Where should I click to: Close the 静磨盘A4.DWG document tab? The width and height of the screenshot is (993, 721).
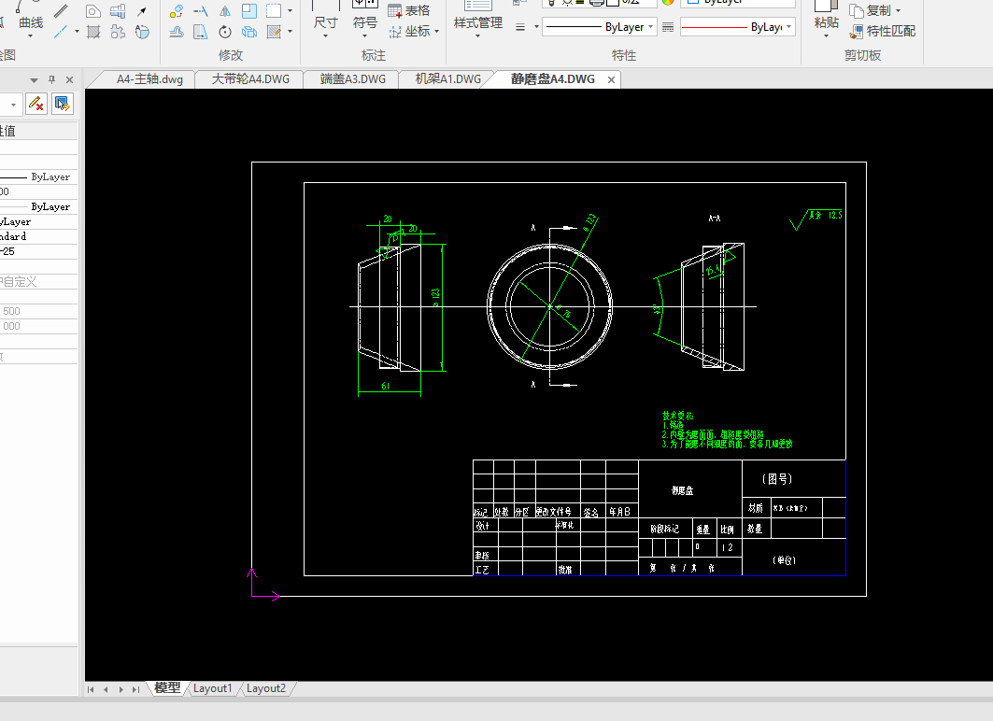(612, 80)
